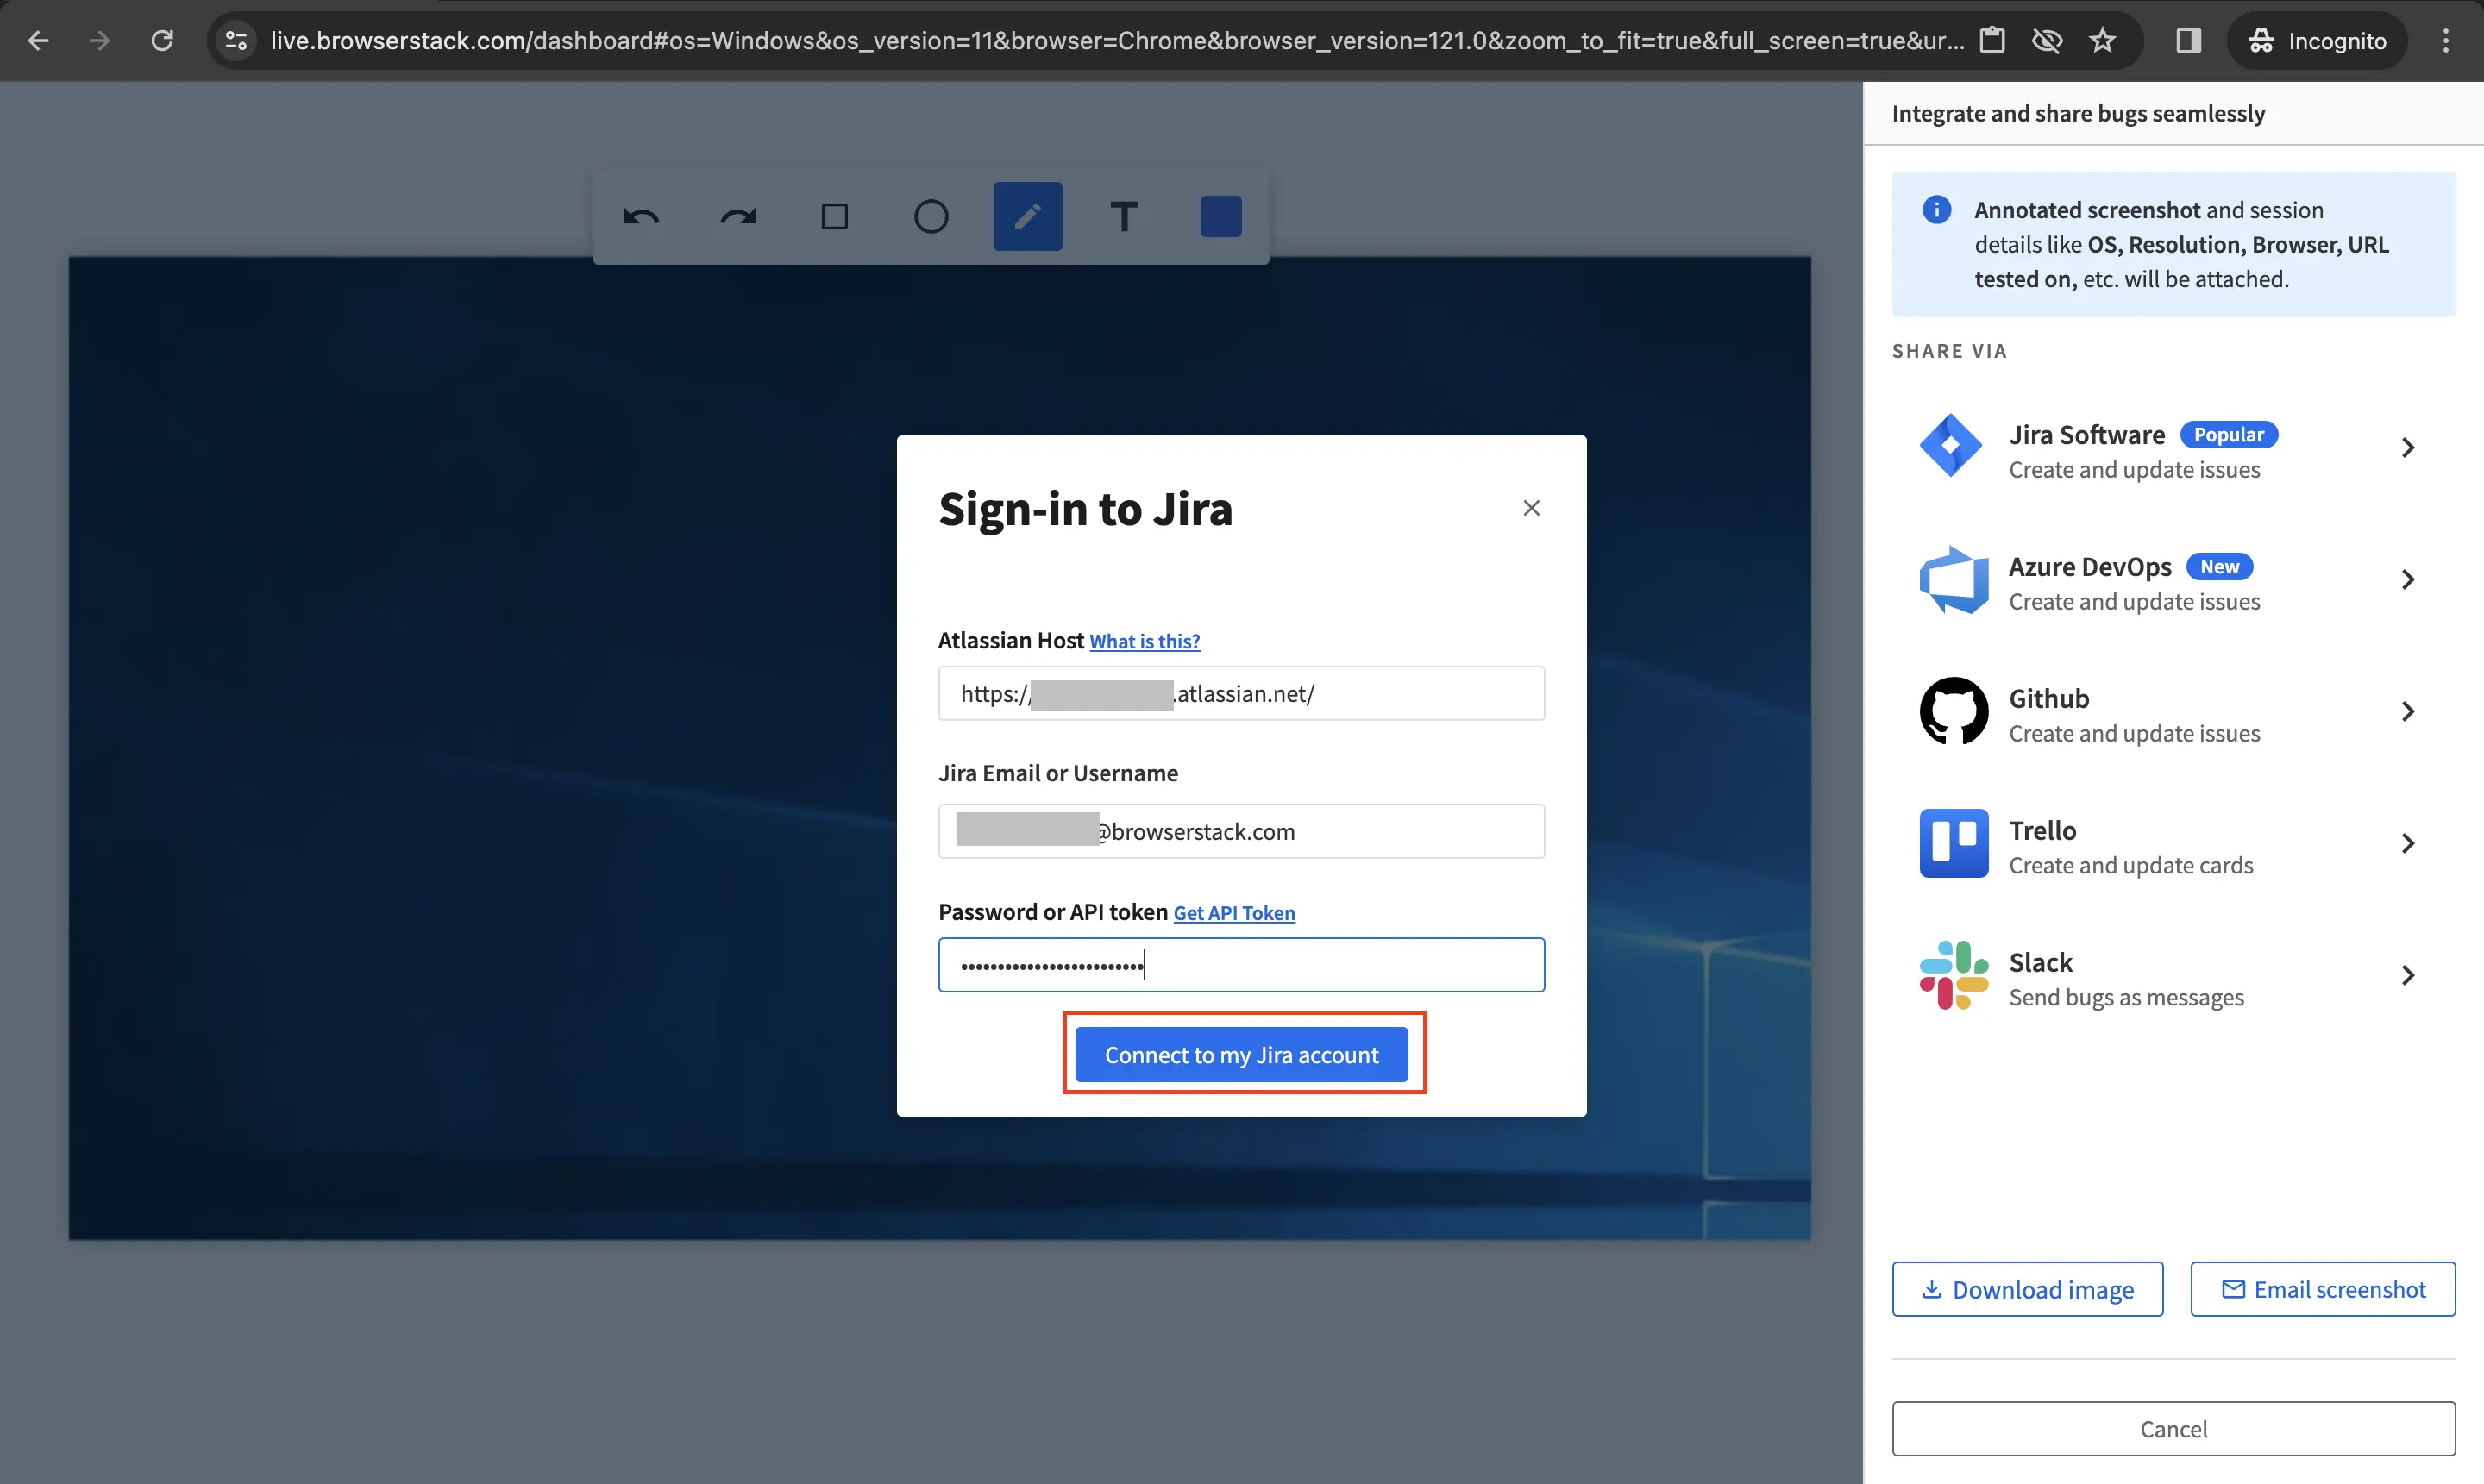Close the Sign-in to Jira dialog
Screen dimensions: 2484x1484
[1531, 508]
